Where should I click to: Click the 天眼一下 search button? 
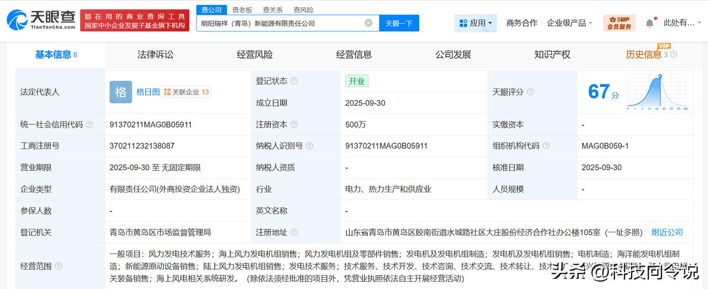click(399, 23)
